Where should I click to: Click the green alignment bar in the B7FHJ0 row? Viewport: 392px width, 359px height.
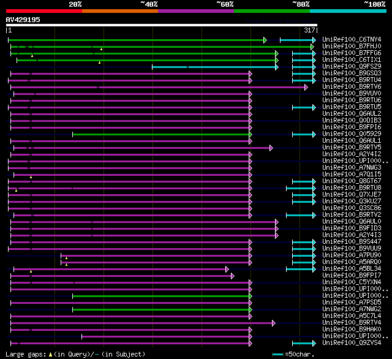pos(162,47)
